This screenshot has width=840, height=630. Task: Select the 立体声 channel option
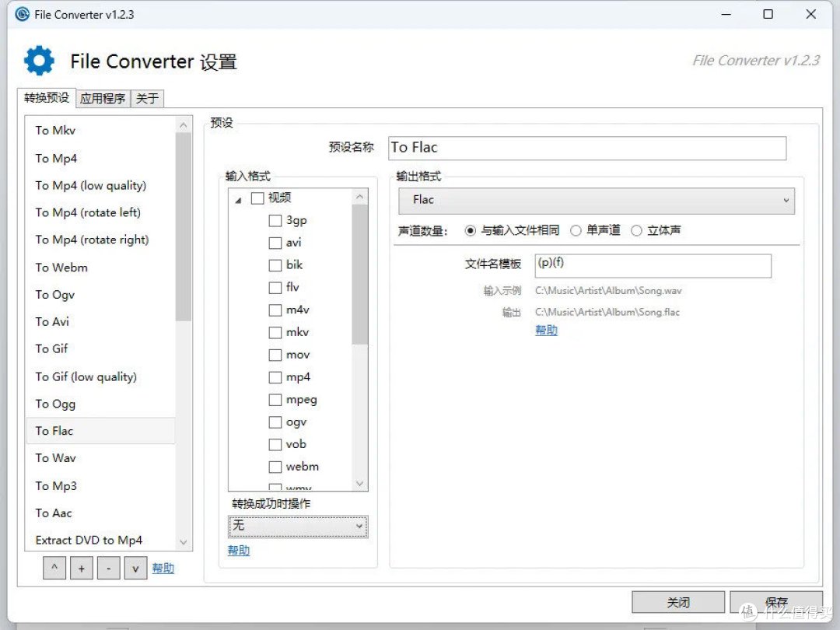[x=637, y=230]
